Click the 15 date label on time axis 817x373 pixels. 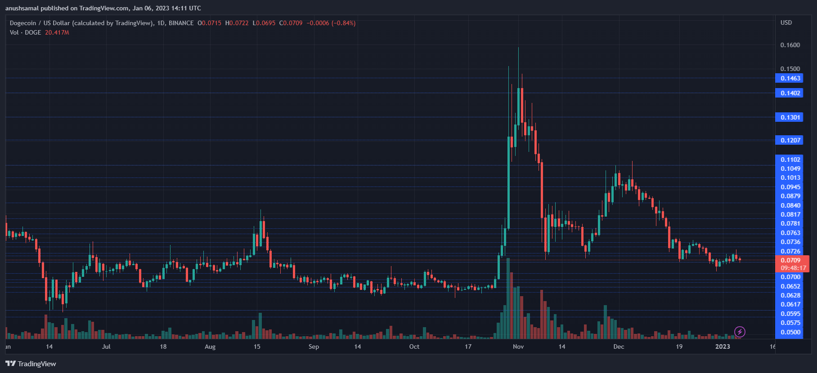pyautogui.click(x=257, y=346)
